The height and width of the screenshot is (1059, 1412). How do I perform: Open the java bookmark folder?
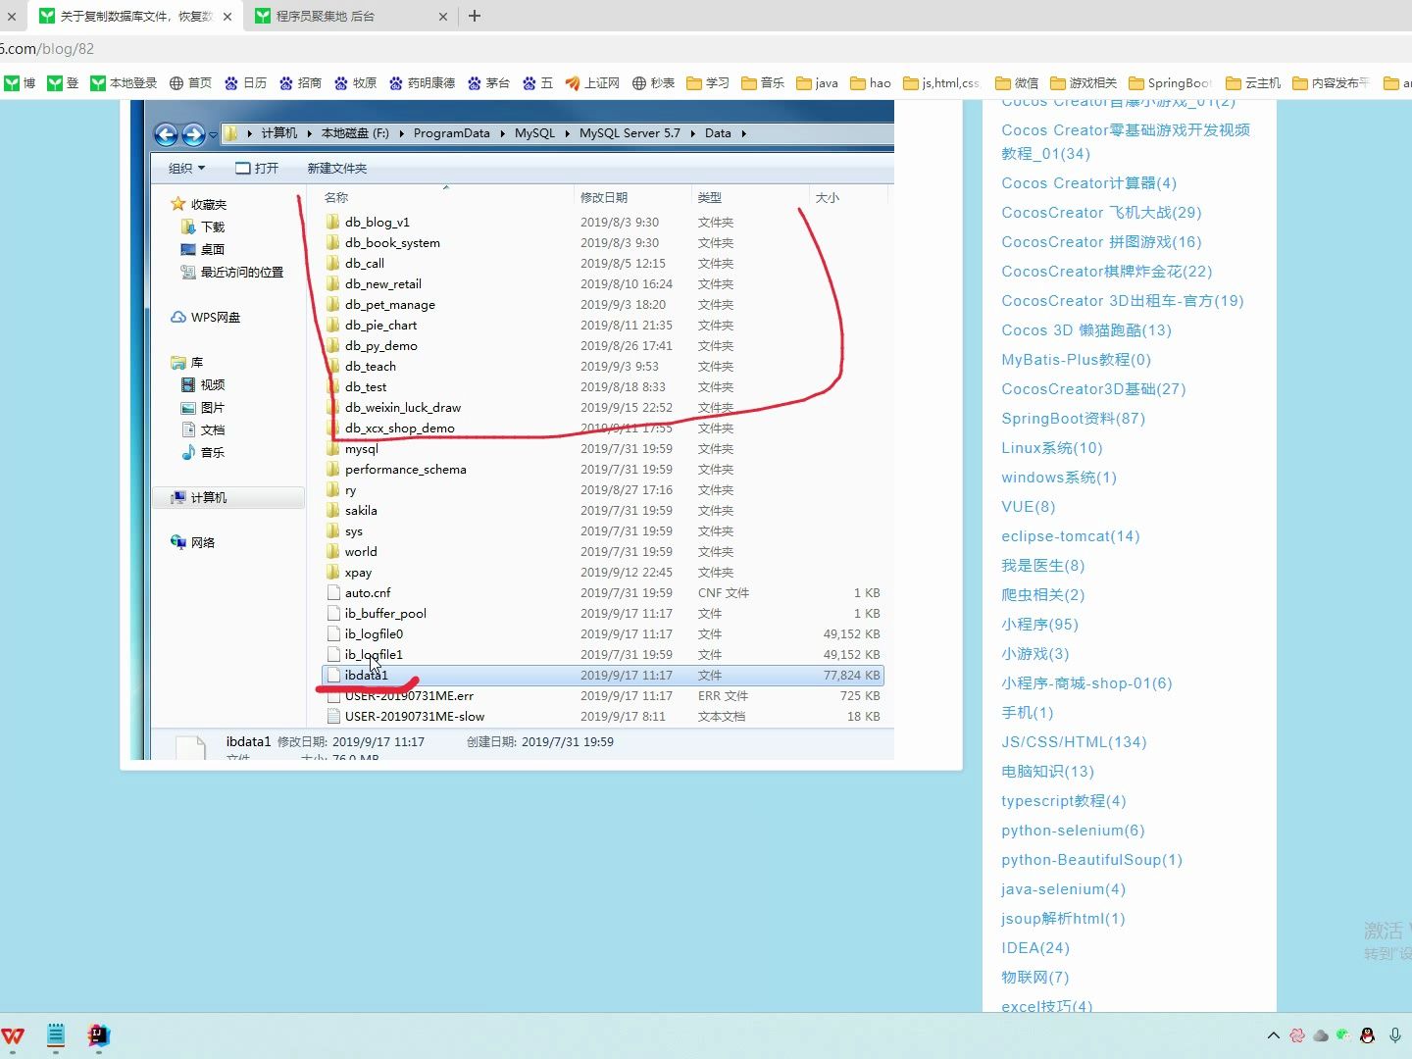817,83
